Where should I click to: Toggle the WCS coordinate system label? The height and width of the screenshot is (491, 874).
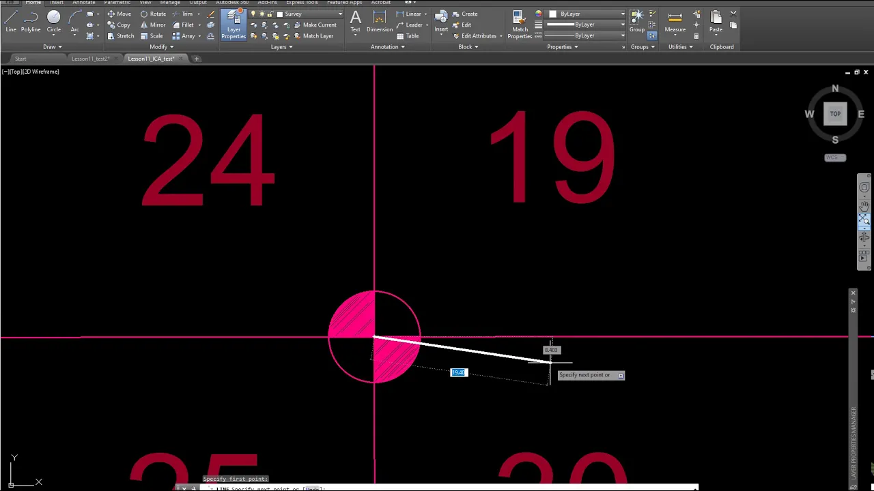(834, 158)
